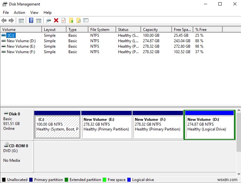Open the View menu
Image resolution: width=241 pixels, height=183 pixels.
tap(34, 13)
